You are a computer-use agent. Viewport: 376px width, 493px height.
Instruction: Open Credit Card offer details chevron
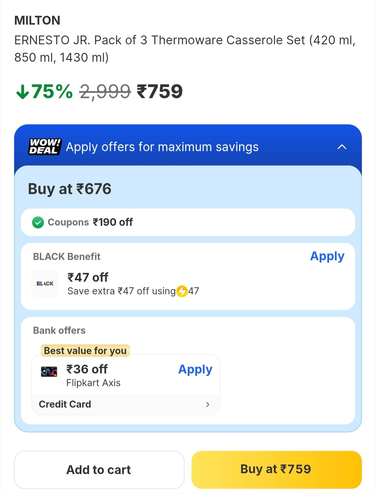(x=208, y=404)
